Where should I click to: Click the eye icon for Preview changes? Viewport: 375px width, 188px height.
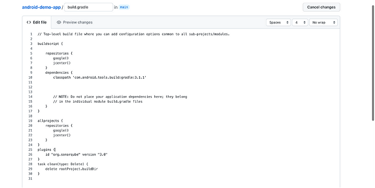coord(59,22)
